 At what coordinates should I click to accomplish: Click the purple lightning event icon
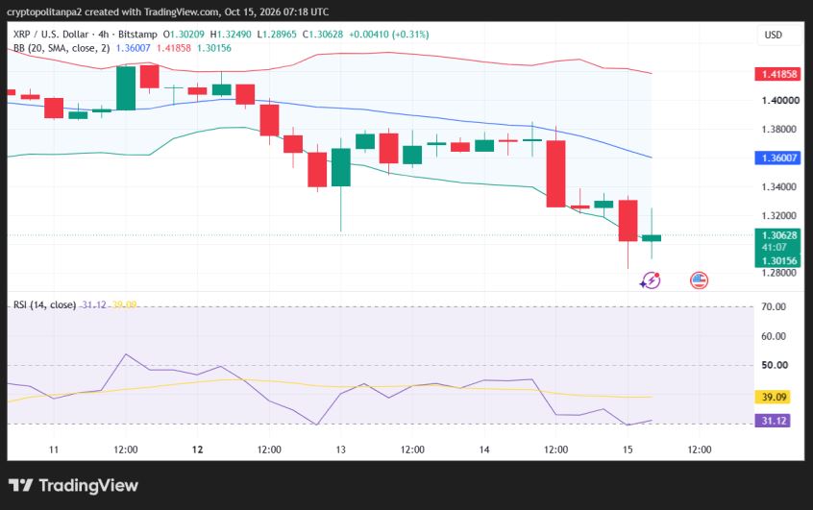click(651, 280)
